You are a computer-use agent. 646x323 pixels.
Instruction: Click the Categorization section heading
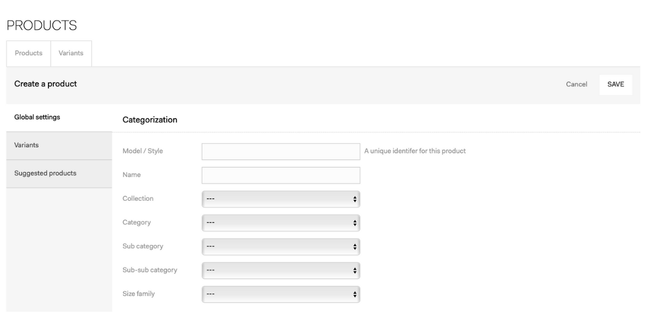click(150, 120)
